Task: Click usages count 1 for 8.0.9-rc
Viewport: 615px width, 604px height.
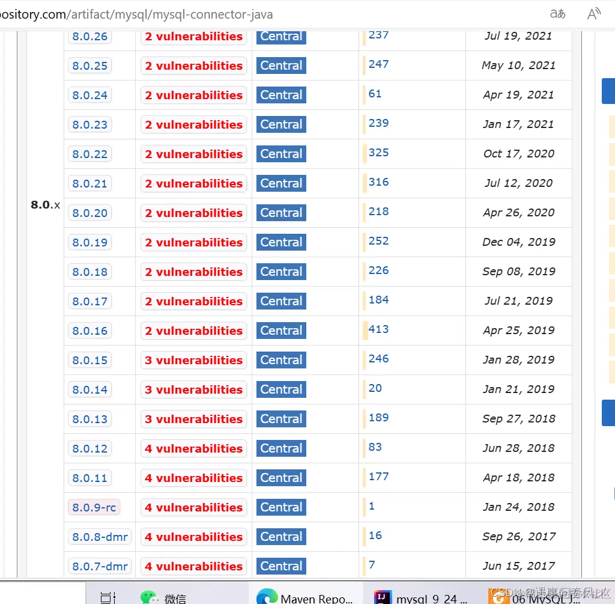Action: [371, 505]
